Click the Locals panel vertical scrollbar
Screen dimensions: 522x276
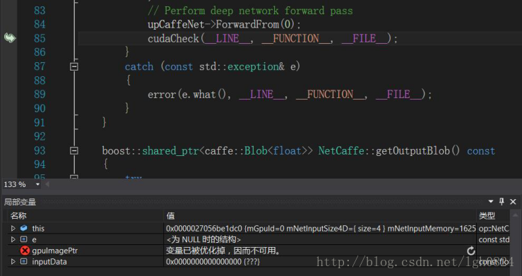pos(516,243)
